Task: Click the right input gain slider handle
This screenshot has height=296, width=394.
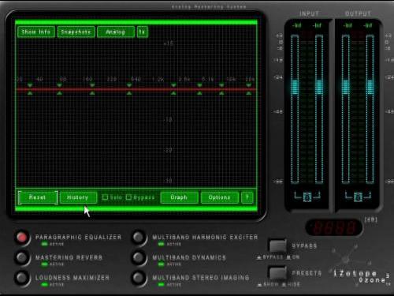Action: 319,87
